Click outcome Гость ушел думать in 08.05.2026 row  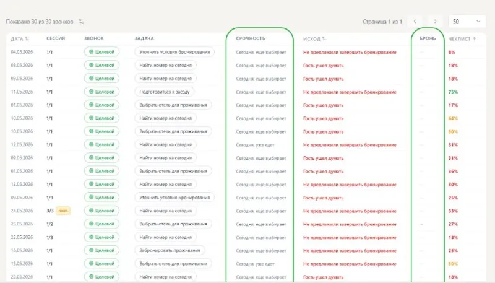point(323,66)
